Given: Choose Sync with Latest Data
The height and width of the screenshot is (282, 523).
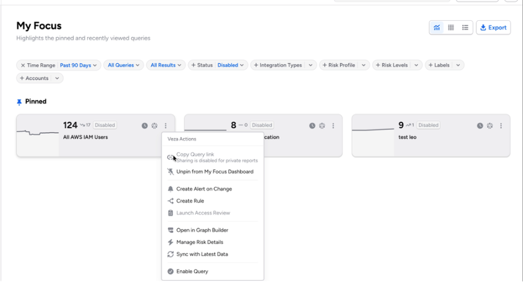Looking at the screenshot, I should point(212,254).
